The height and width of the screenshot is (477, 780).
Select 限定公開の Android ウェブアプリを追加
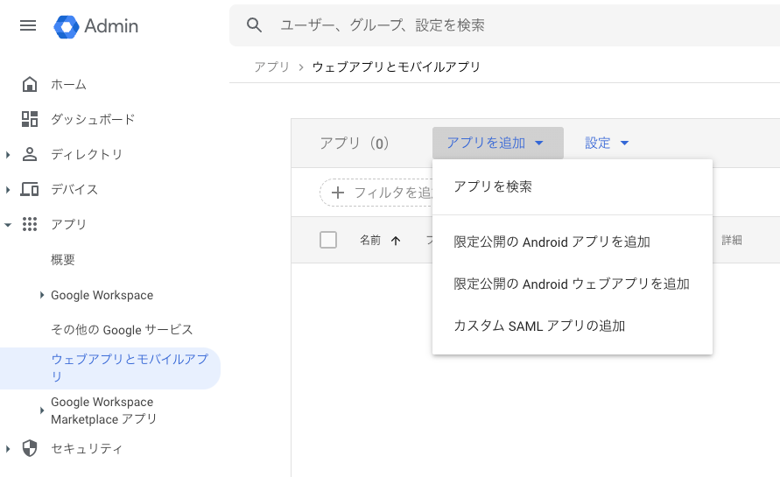[x=572, y=284]
